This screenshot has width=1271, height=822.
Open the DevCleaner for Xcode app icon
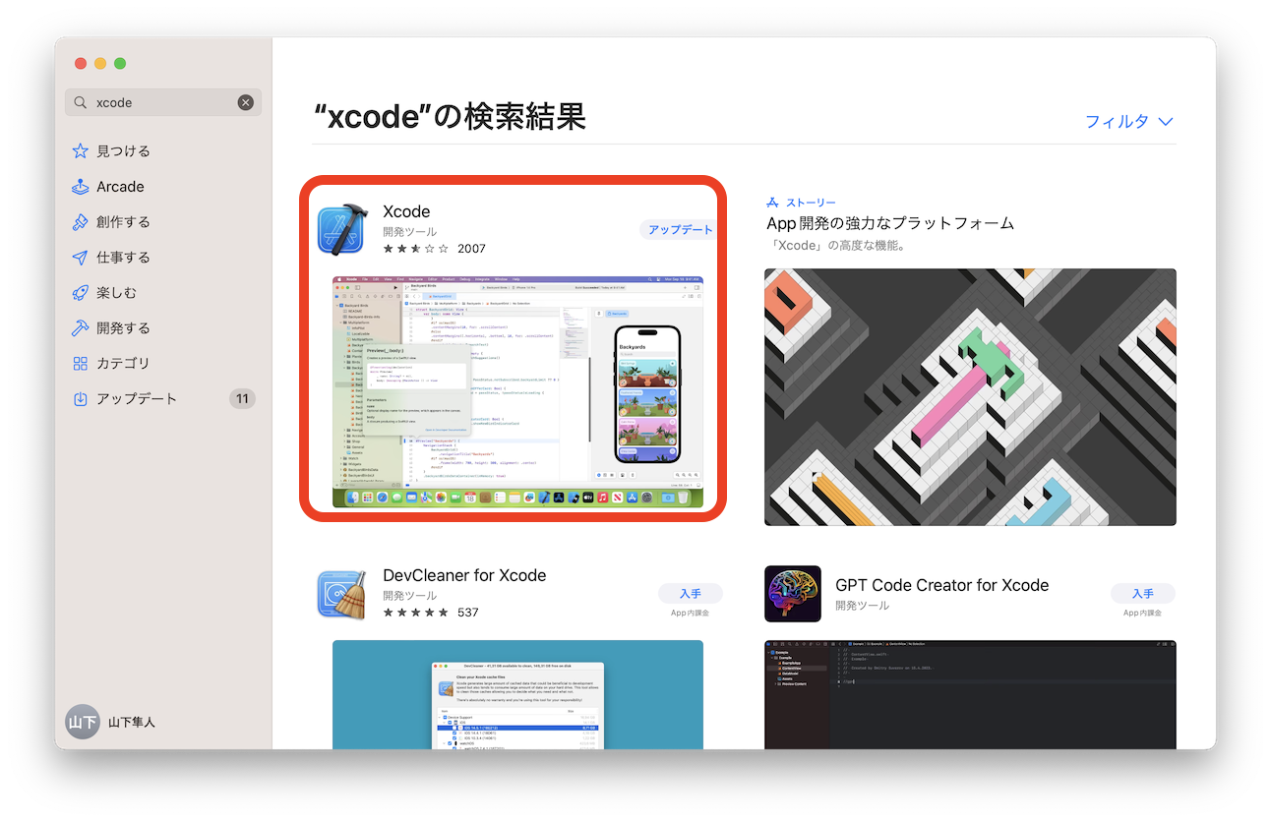pos(342,595)
